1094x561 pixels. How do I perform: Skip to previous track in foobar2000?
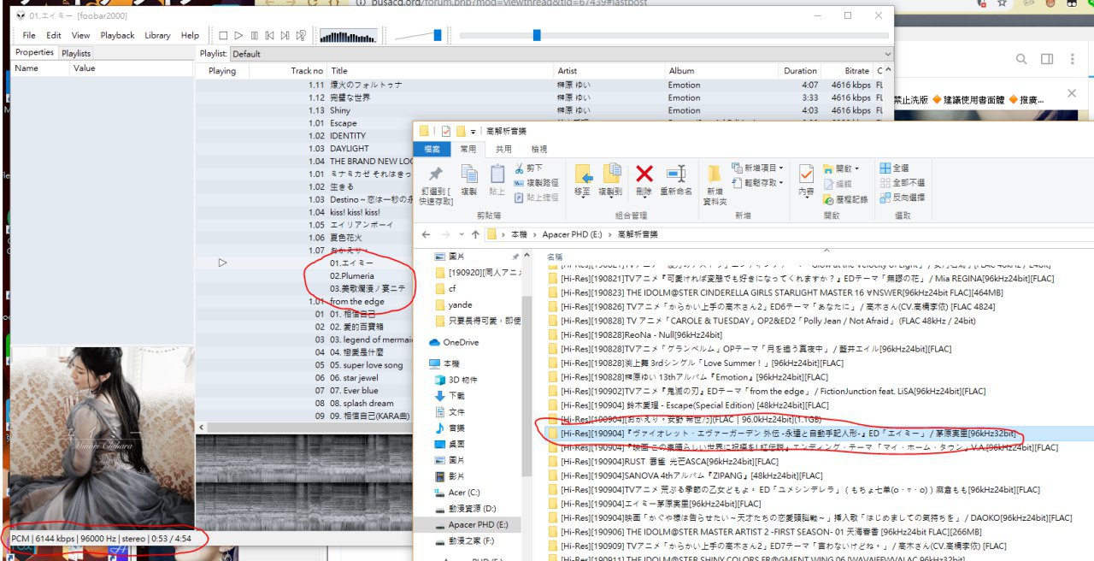269,36
